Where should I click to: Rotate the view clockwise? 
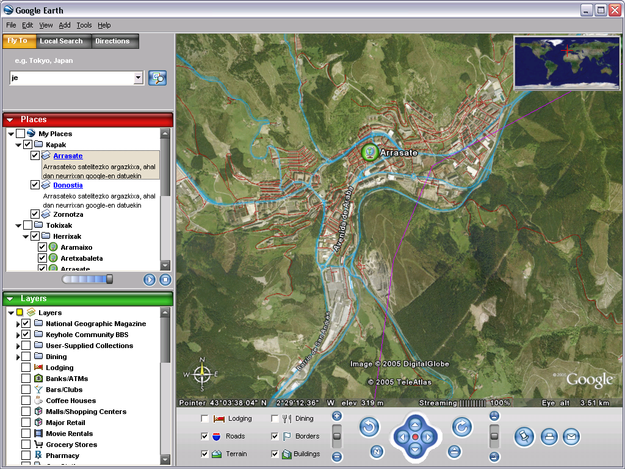[x=462, y=427]
